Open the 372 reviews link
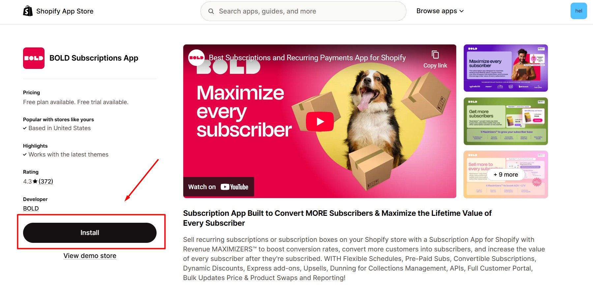The width and height of the screenshot is (593, 287). point(46,181)
